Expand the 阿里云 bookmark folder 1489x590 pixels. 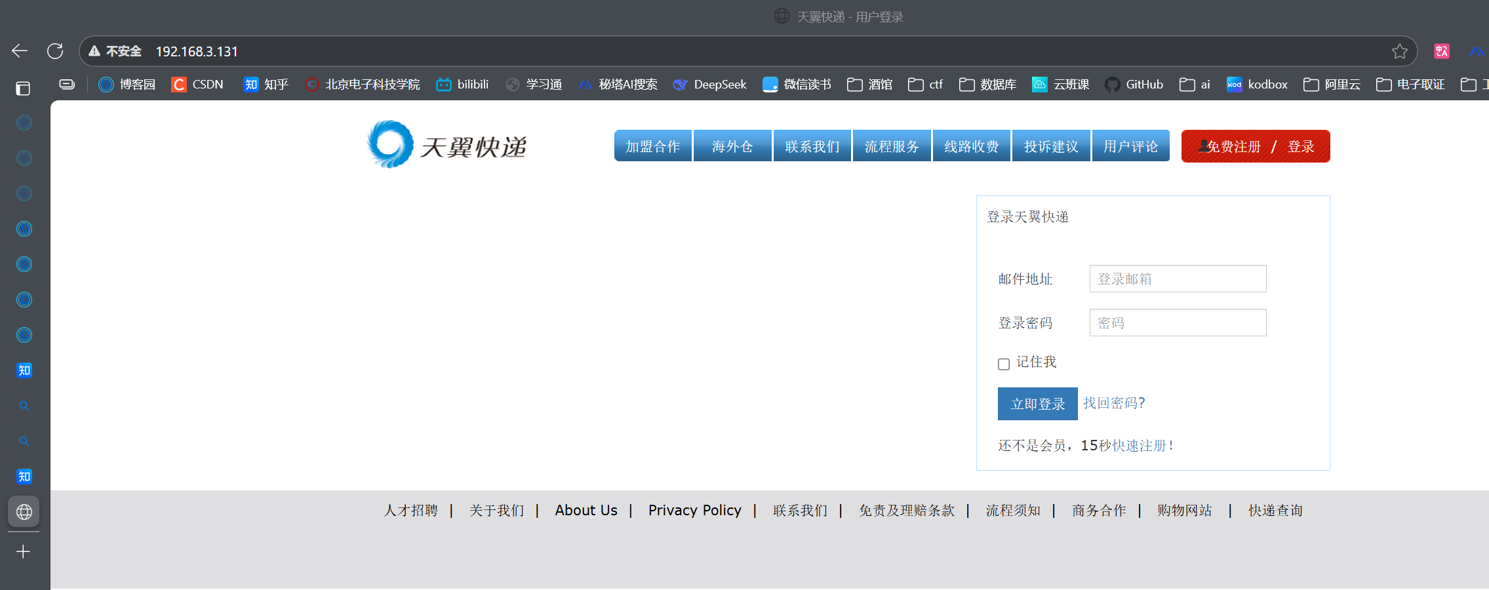[x=1332, y=85]
